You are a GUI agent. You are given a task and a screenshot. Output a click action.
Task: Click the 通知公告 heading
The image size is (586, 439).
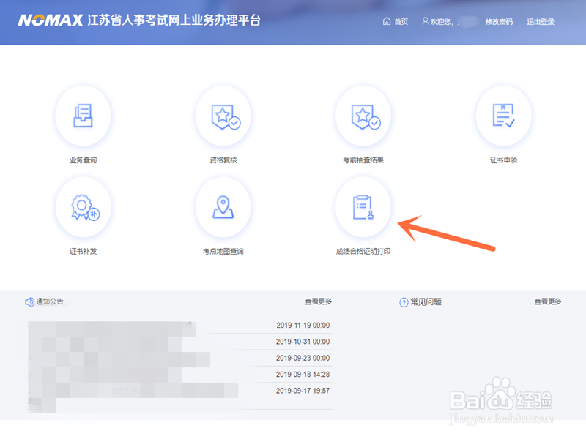pos(50,301)
